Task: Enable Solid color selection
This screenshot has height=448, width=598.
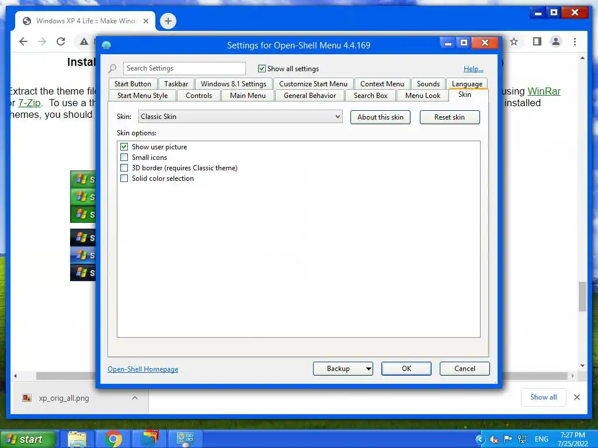Action: point(124,178)
